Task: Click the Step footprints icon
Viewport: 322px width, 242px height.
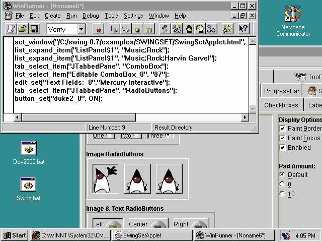Action: (x=165, y=29)
